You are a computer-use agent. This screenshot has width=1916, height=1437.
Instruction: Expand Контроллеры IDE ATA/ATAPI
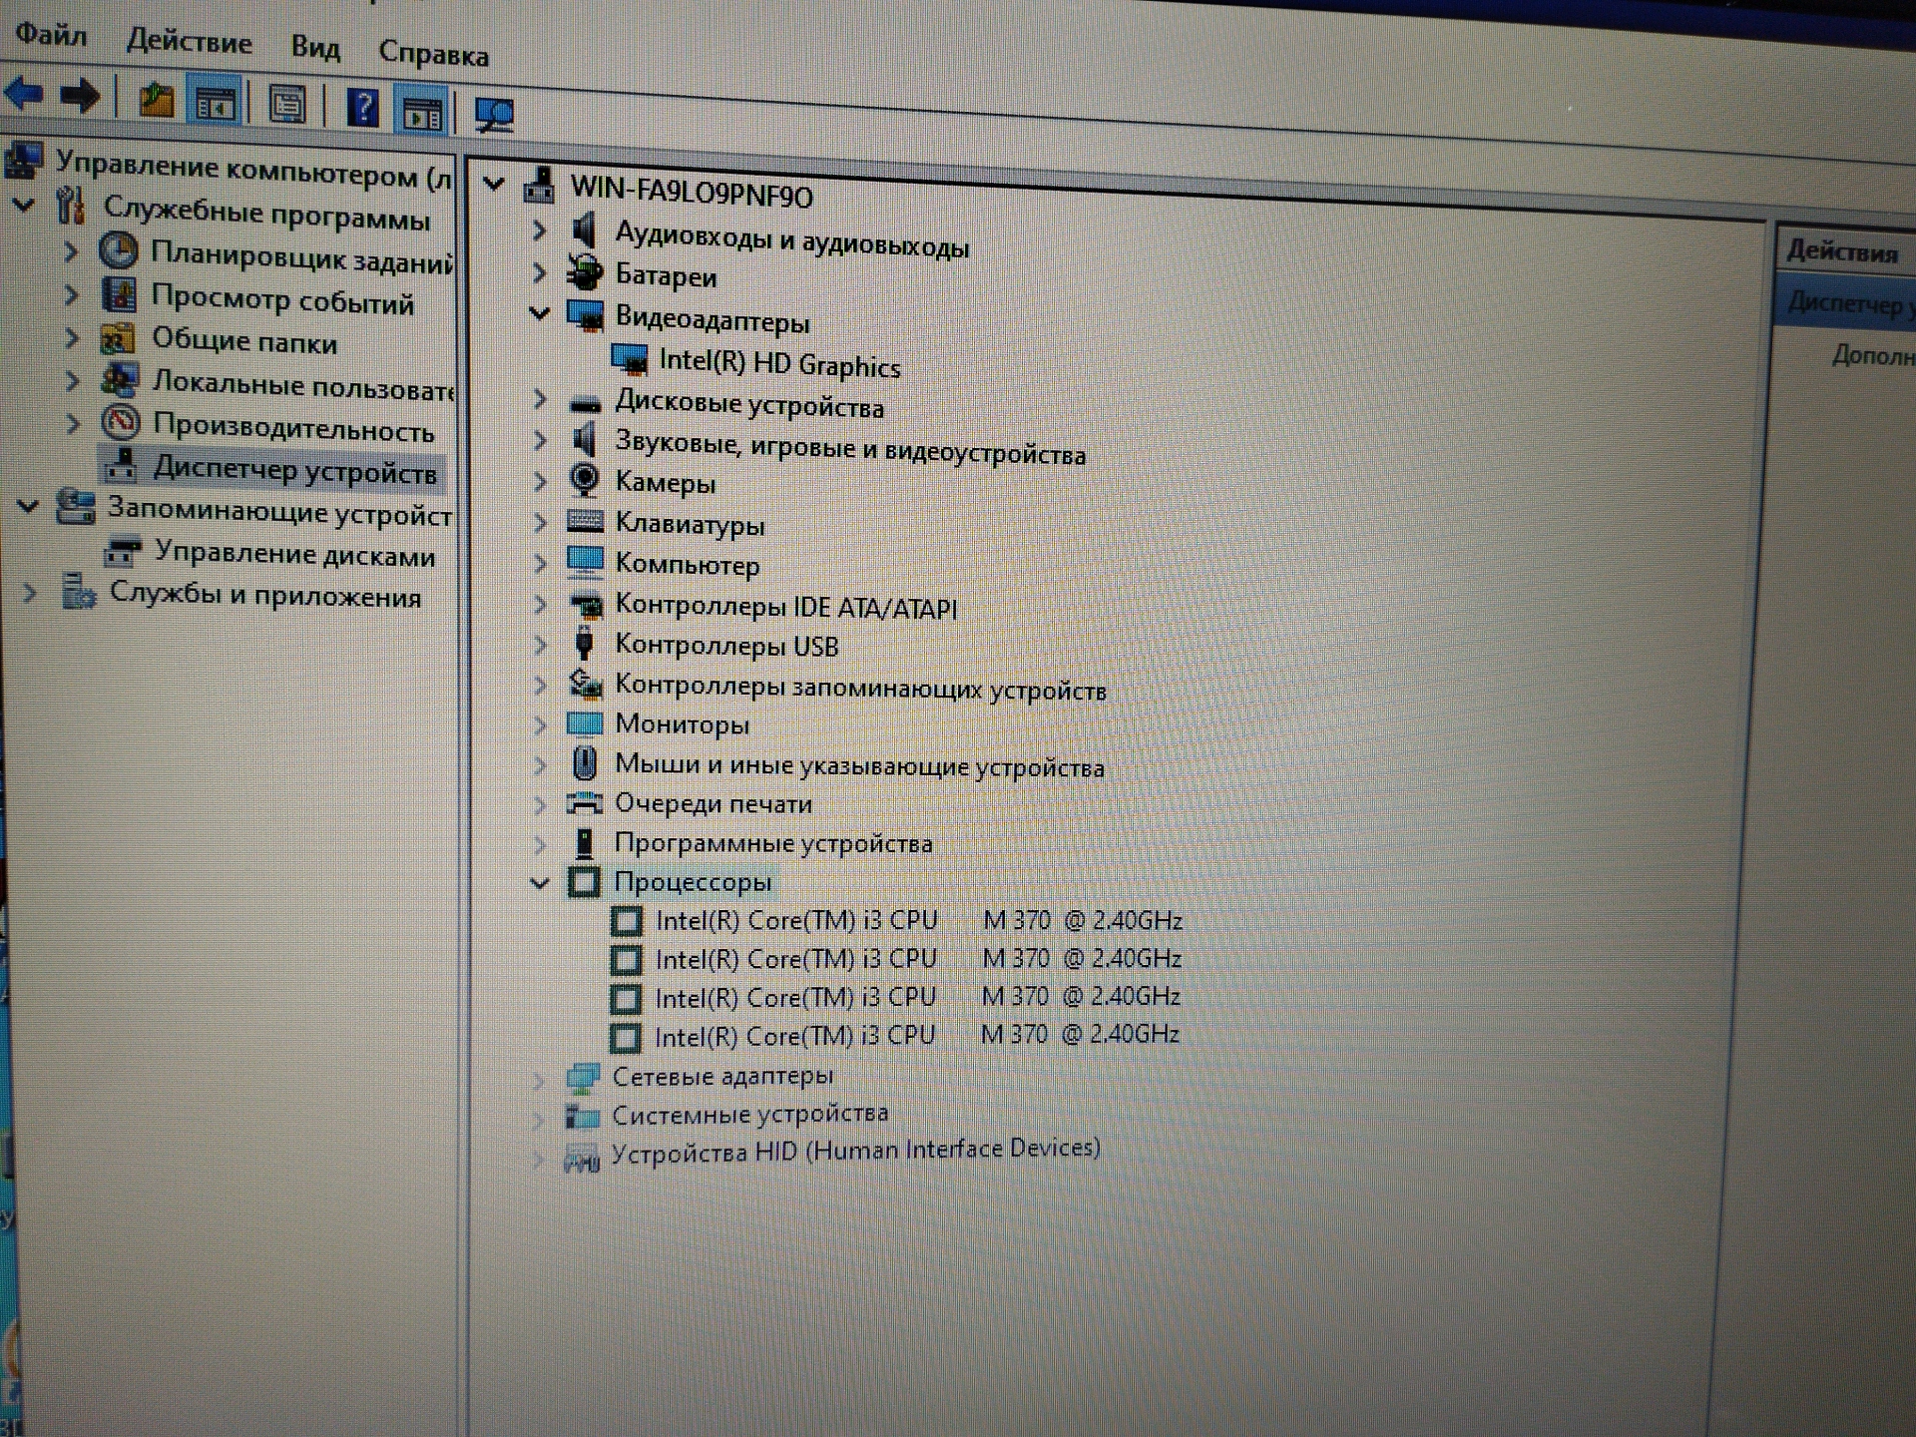[x=540, y=604]
